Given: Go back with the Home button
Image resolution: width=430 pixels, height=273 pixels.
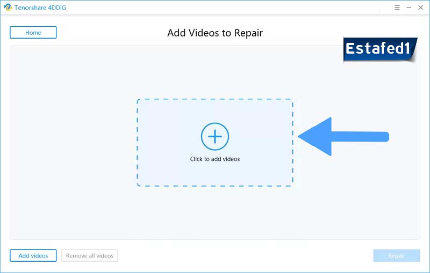Looking at the screenshot, I should click(x=33, y=33).
